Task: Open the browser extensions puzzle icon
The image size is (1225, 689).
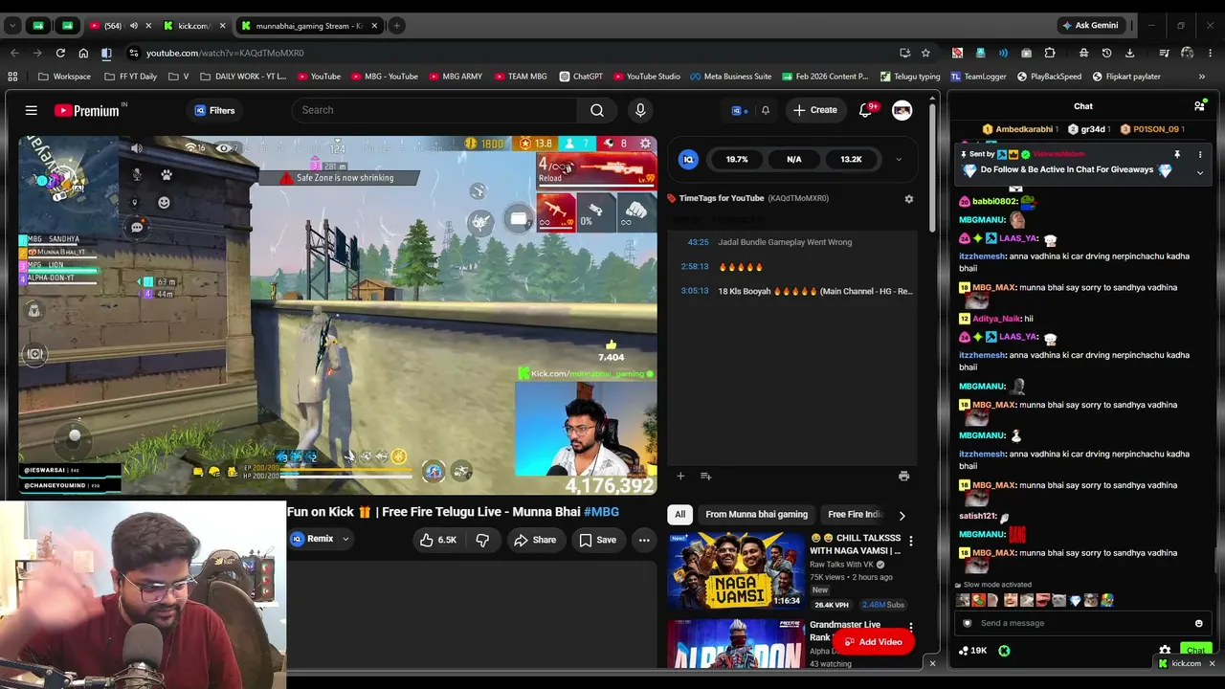Action: (1050, 53)
